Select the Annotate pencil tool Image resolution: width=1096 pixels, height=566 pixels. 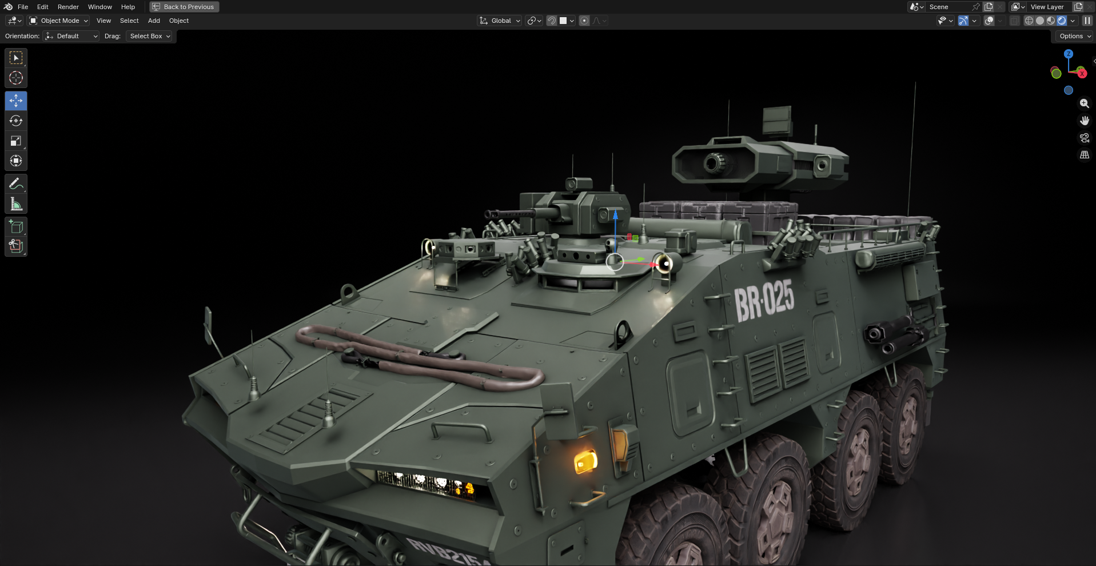(x=16, y=184)
